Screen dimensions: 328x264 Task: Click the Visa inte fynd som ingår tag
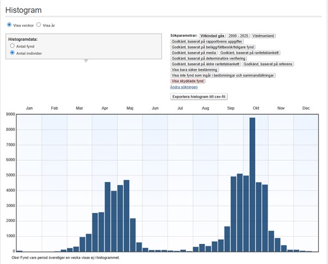pyautogui.click(x=223, y=76)
